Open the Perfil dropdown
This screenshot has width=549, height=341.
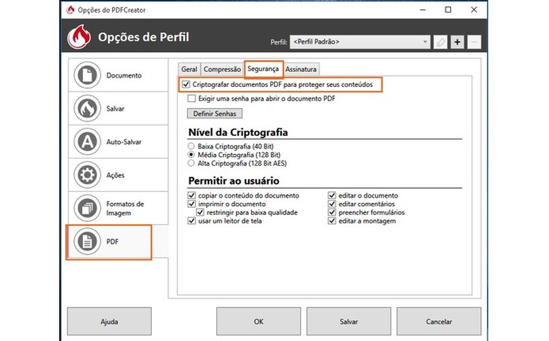tap(359, 41)
